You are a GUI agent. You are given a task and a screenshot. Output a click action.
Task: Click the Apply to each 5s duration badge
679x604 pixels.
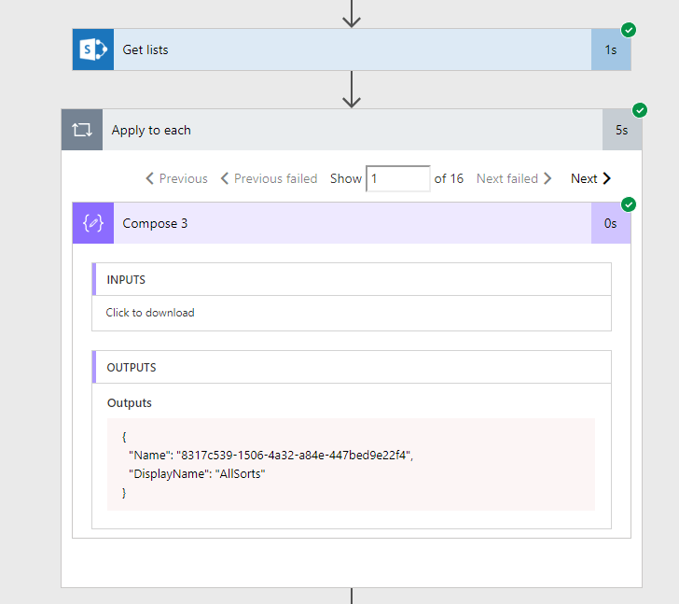pos(622,130)
